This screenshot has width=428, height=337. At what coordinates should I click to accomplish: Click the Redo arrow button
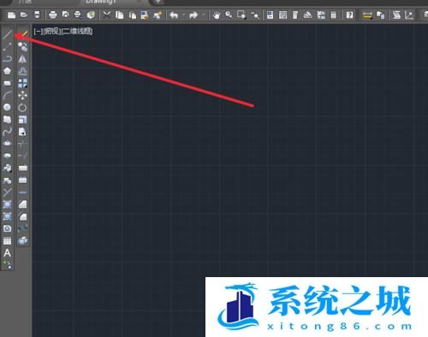pos(193,15)
